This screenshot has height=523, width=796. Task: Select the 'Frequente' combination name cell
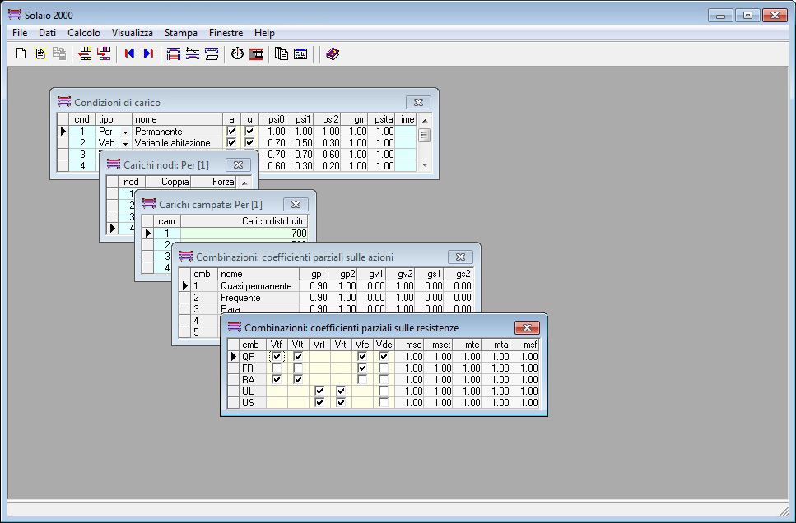click(258, 298)
